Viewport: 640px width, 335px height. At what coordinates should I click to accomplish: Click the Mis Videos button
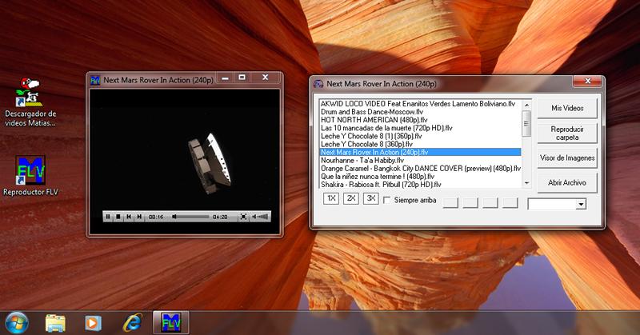(567, 108)
